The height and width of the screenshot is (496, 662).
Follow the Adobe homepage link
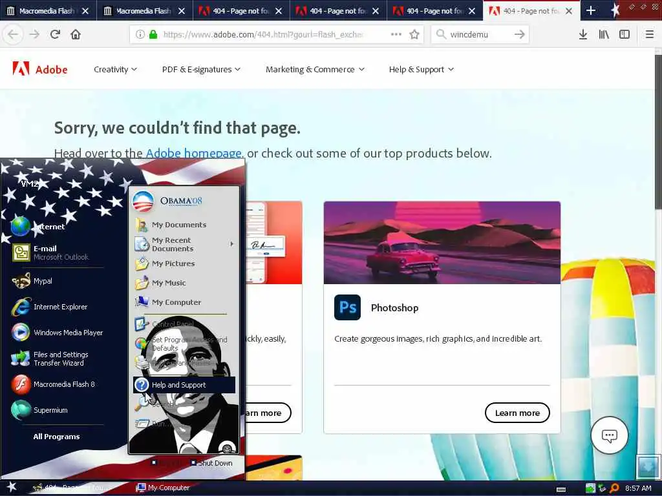coord(193,153)
